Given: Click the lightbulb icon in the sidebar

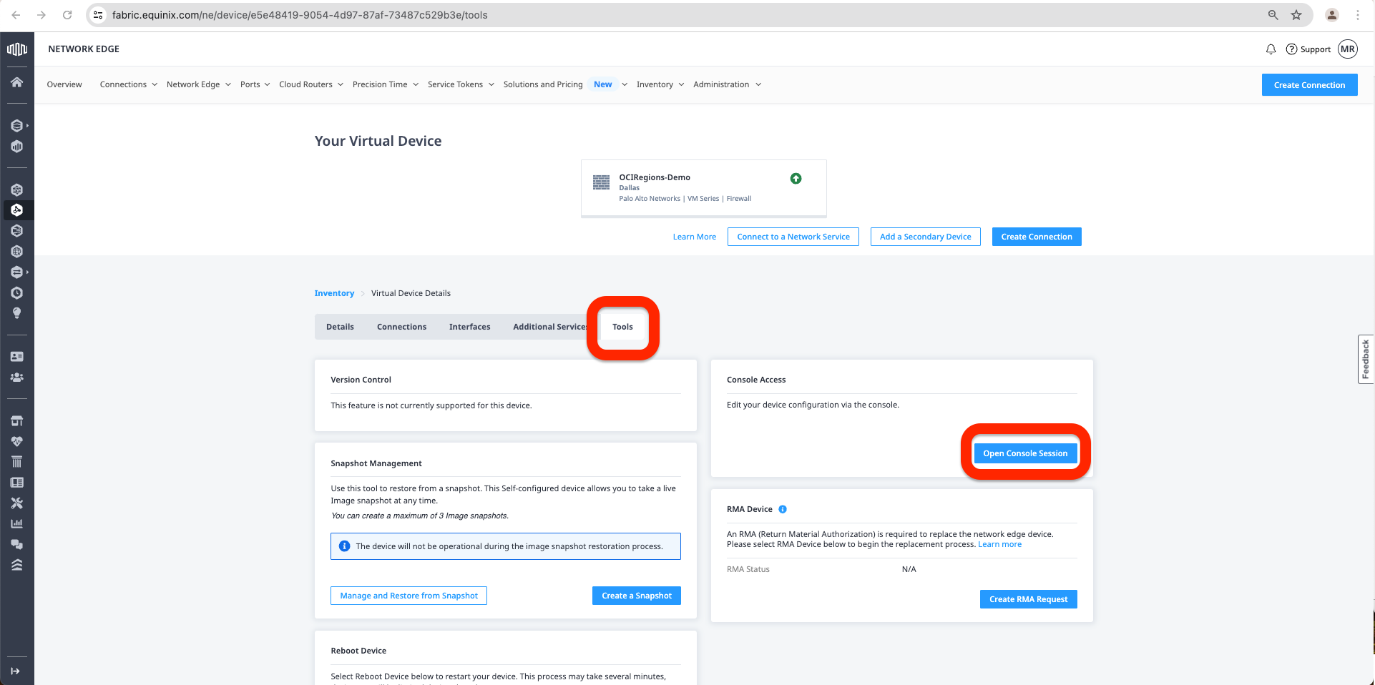Looking at the screenshot, I should coord(17,313).
